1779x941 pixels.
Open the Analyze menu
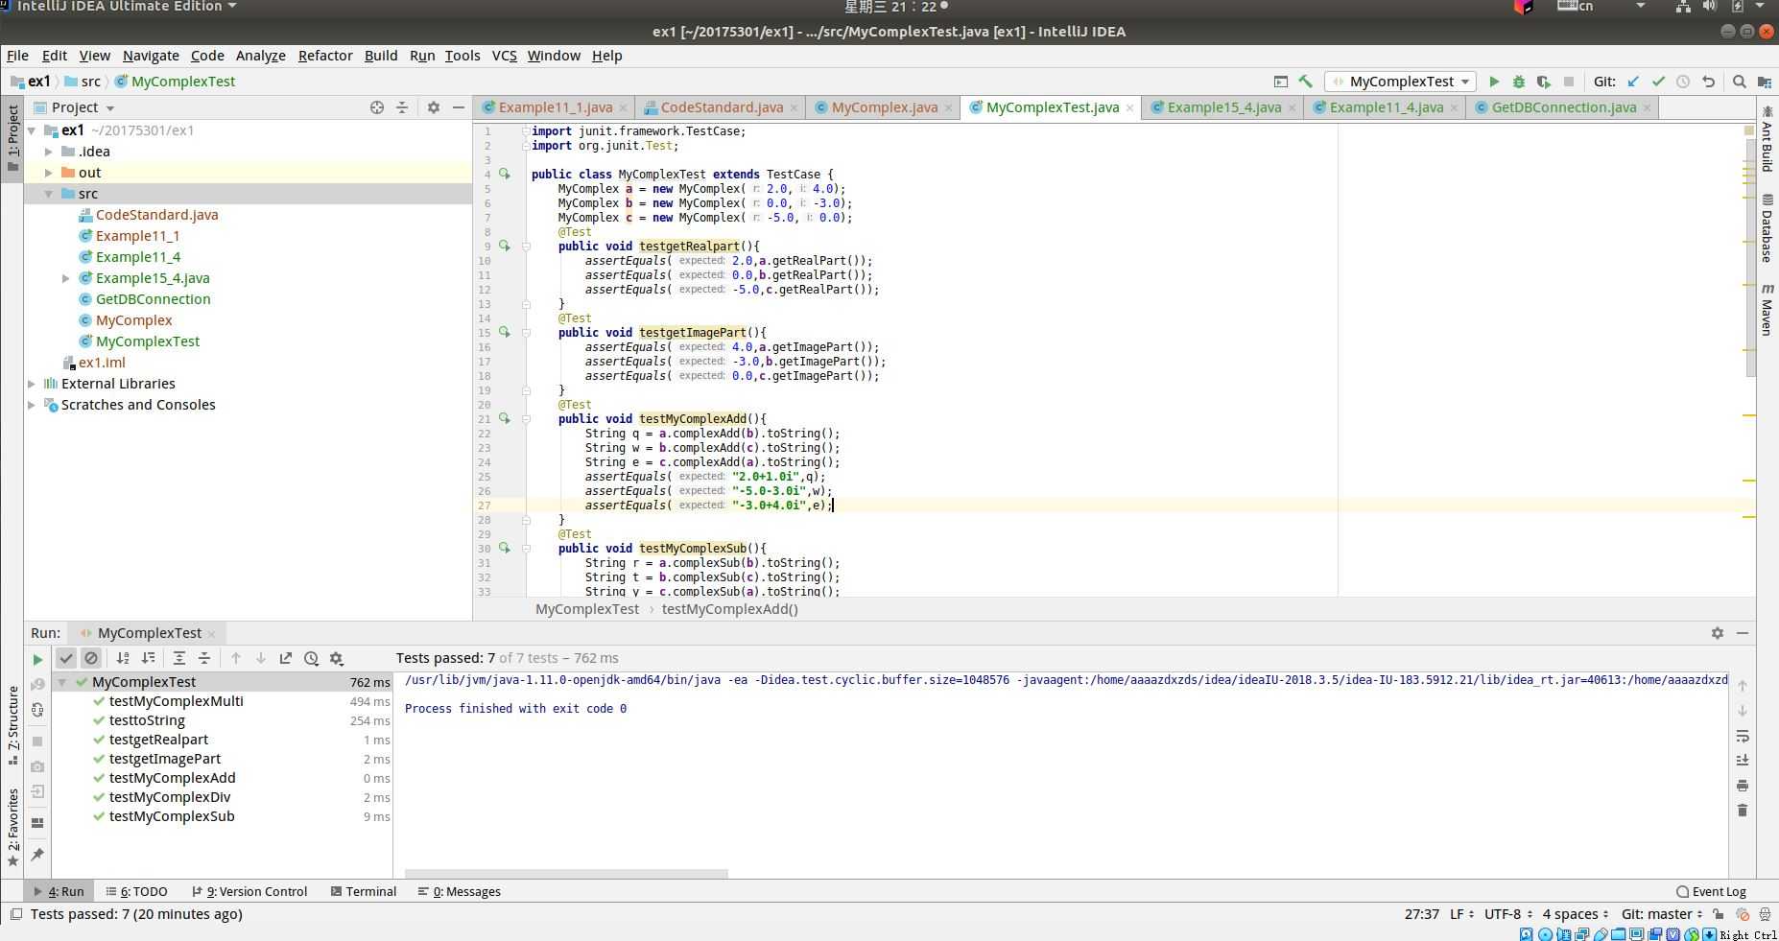(x=260, y=56)
